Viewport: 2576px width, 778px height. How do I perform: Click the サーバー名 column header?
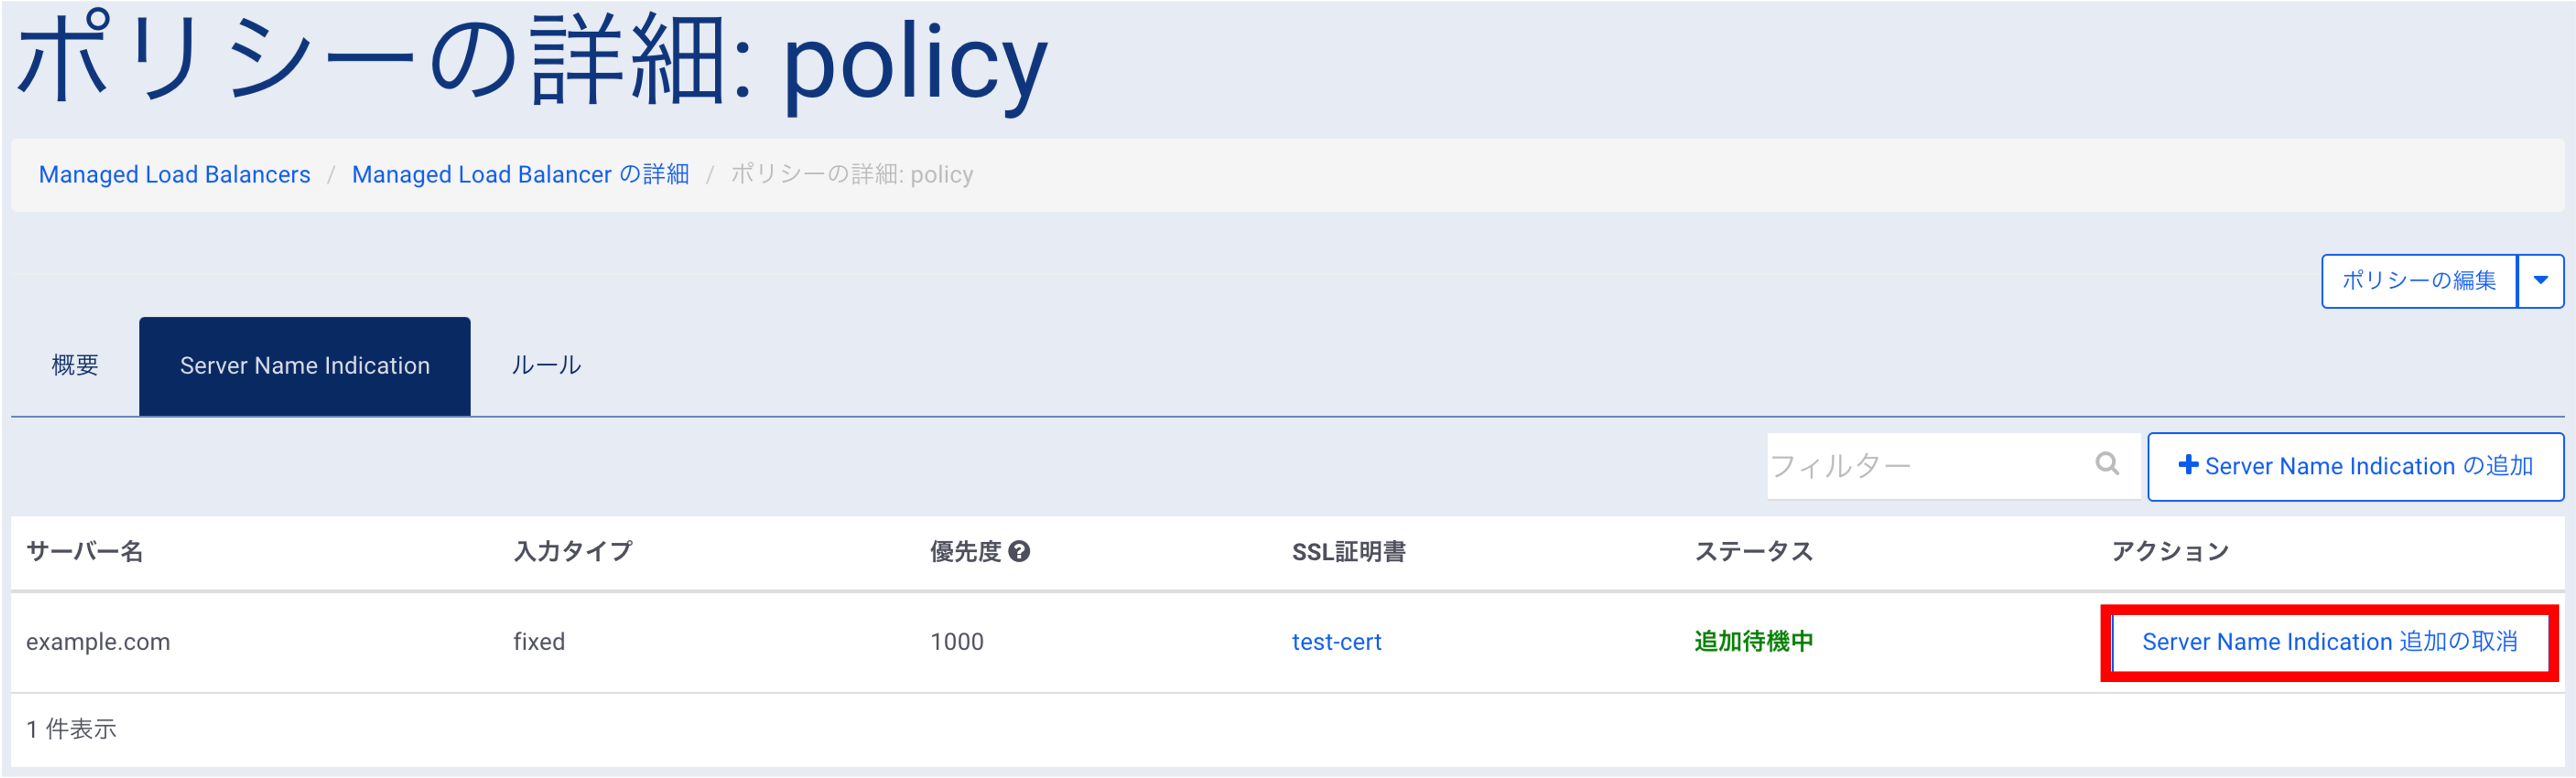(85, 551)
